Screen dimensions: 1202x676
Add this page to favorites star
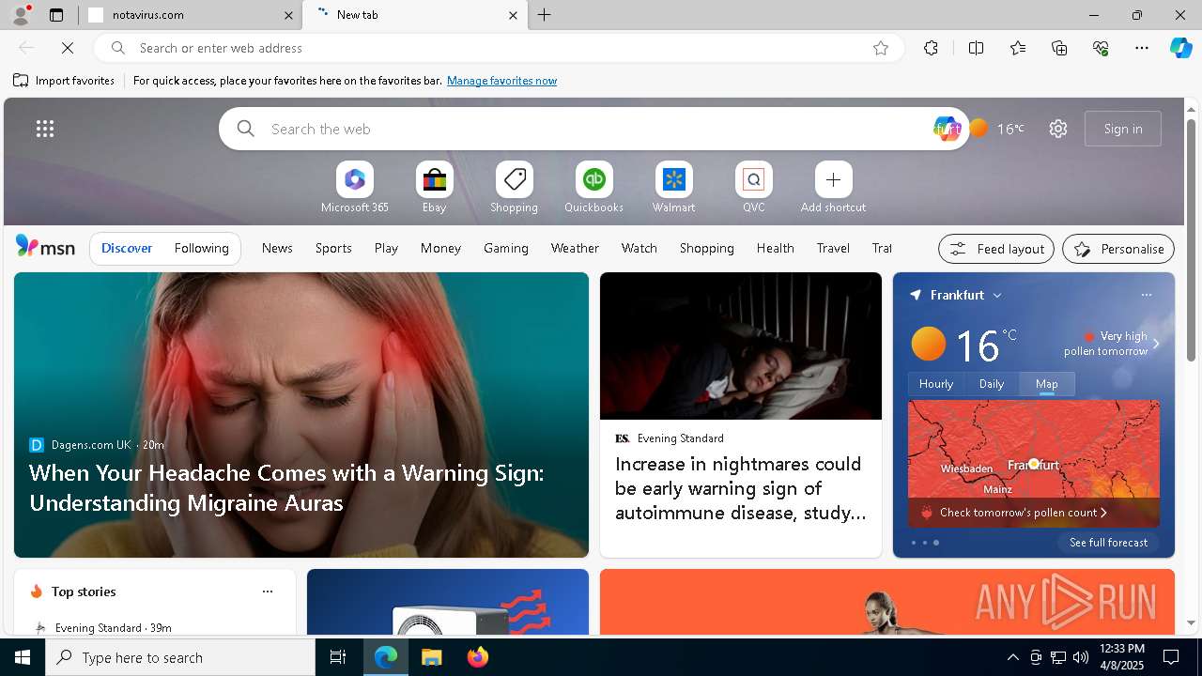coord(881,48)
